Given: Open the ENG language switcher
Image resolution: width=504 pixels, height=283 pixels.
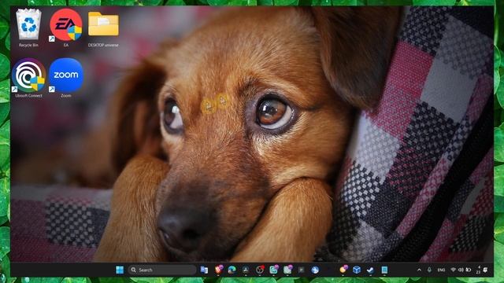Looking at the screenshot, I should click(441, 270).
